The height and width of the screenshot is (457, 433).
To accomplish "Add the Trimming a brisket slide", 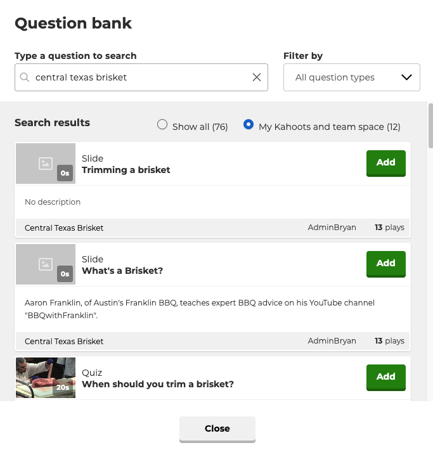I will click(x=385, y=163).
